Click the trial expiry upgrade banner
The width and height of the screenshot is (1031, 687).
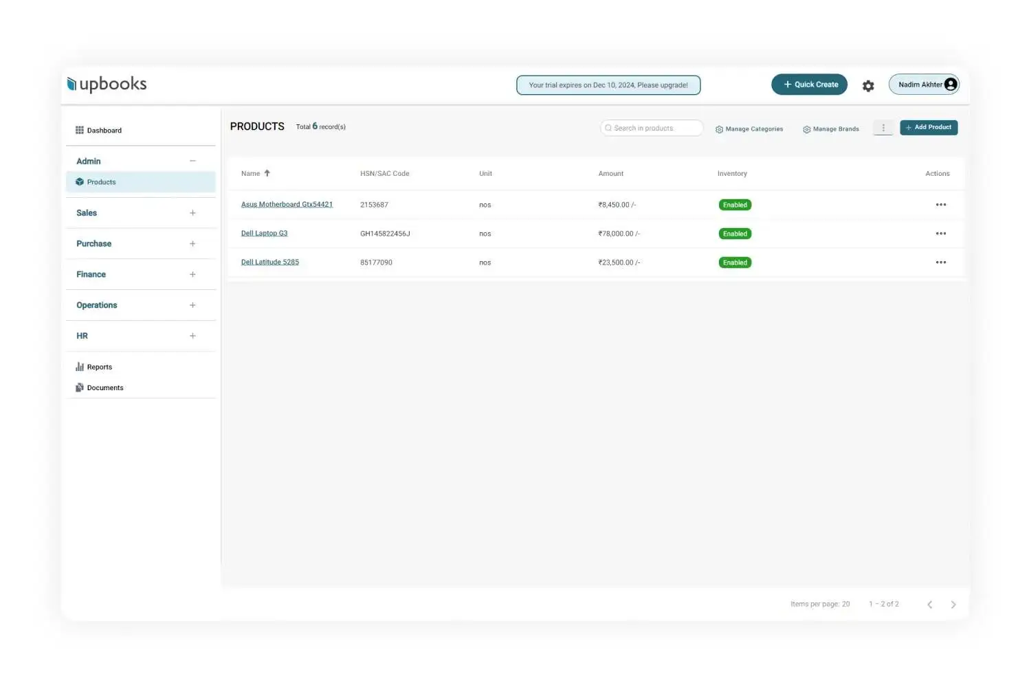tap(608, 85)
